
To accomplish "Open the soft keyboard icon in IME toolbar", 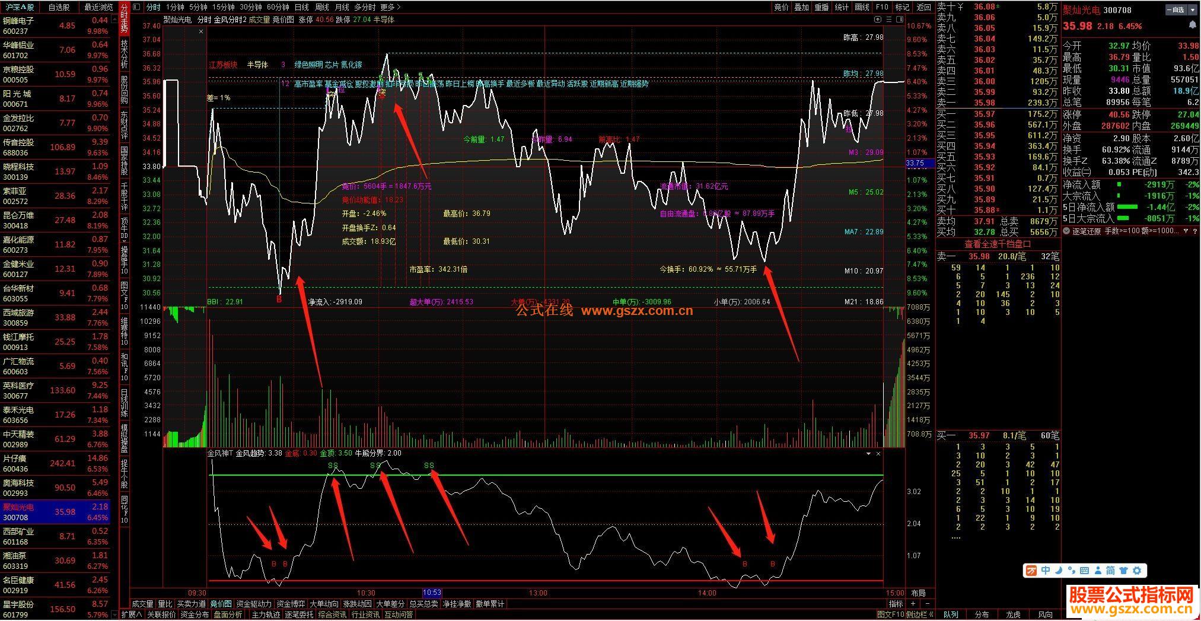I will 1084,571.
